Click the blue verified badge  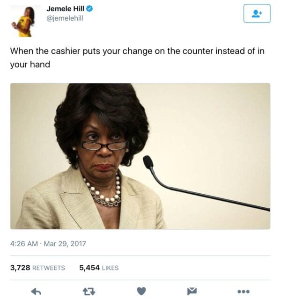point(90,8)
